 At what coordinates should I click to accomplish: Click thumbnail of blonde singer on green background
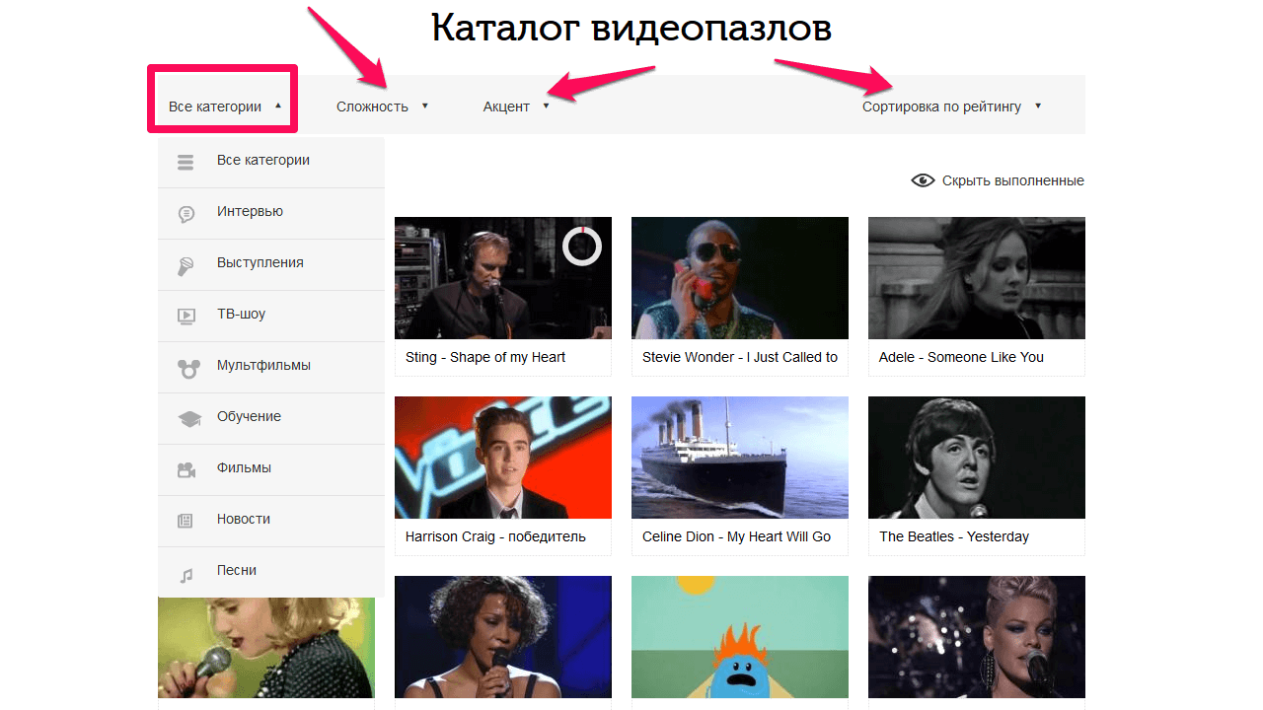point(266,648)
